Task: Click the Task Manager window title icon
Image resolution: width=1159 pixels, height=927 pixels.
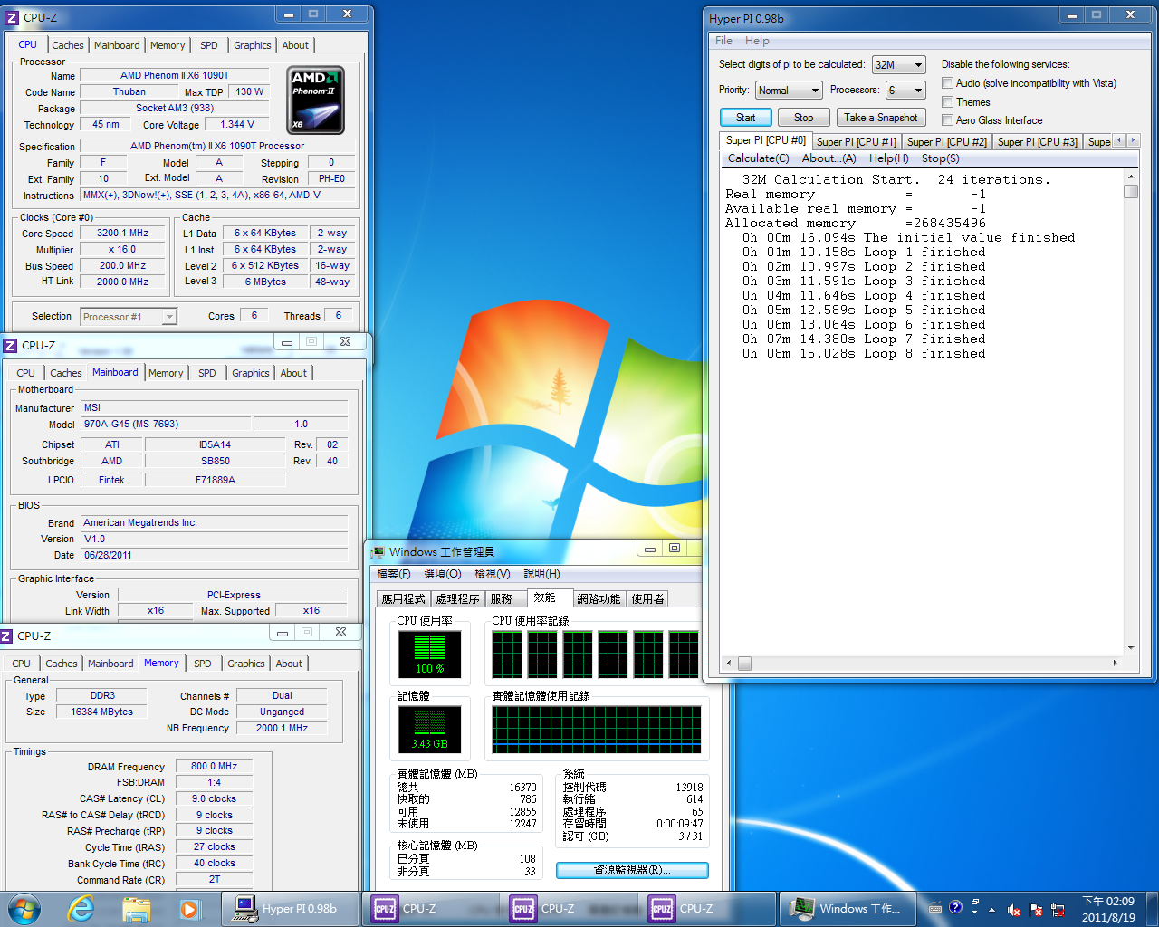Action: pyautogui.click(x=378, y=552)
